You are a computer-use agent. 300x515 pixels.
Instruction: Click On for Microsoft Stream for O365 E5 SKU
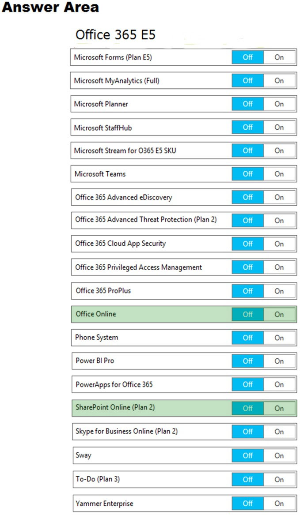279,150
